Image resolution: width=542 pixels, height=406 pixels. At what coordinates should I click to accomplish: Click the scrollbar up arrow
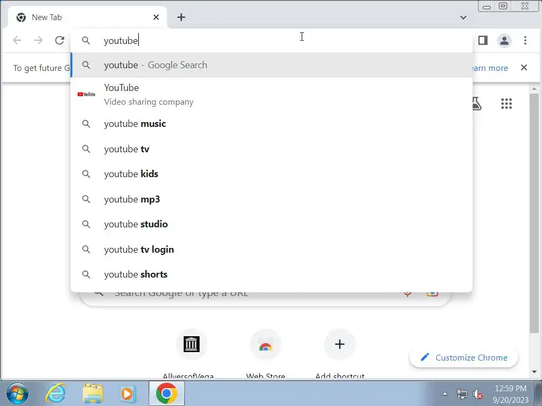[x=534, y=89]
